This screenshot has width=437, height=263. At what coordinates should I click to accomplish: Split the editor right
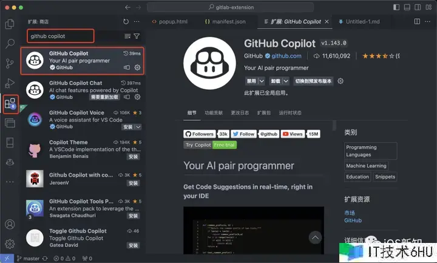417,21
